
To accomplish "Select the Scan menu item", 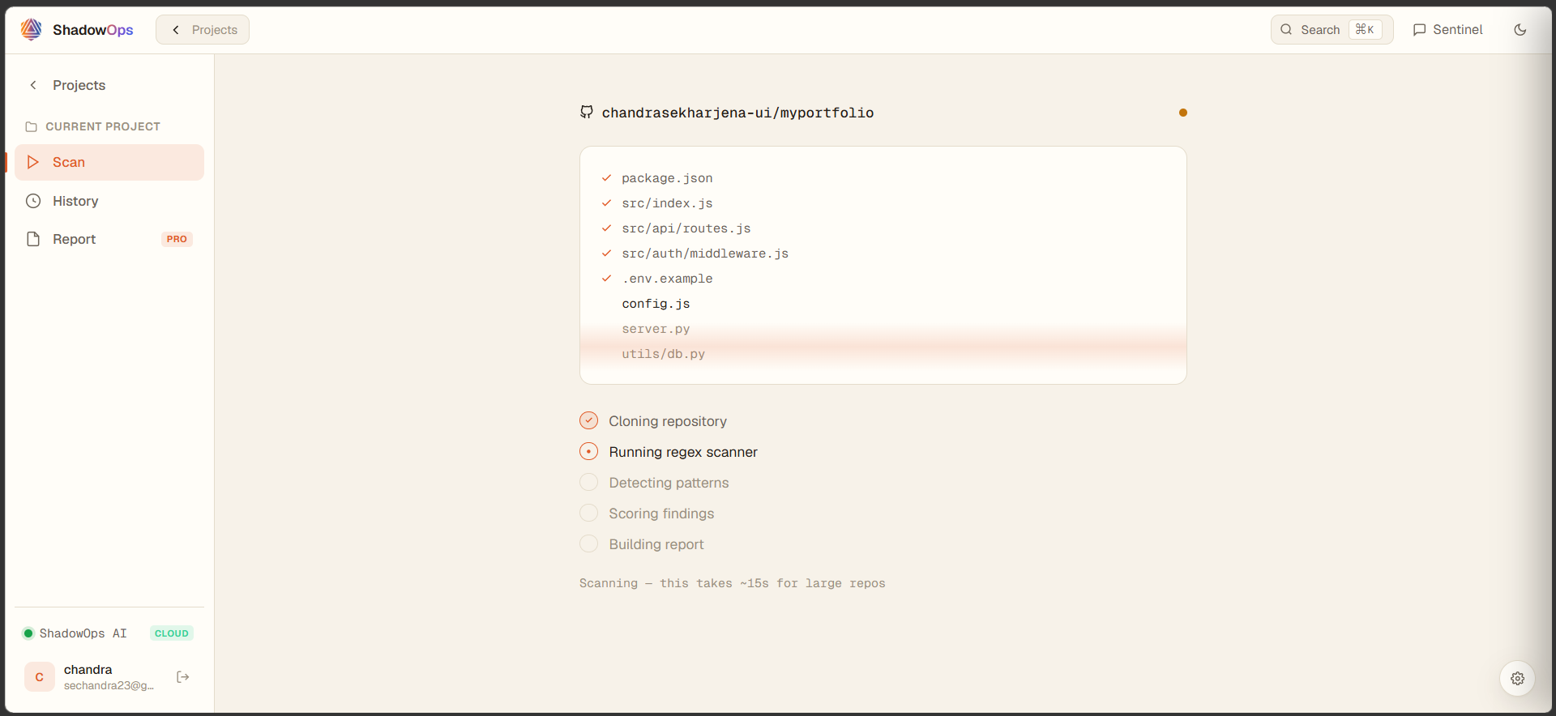I will (x=109, y=162).
